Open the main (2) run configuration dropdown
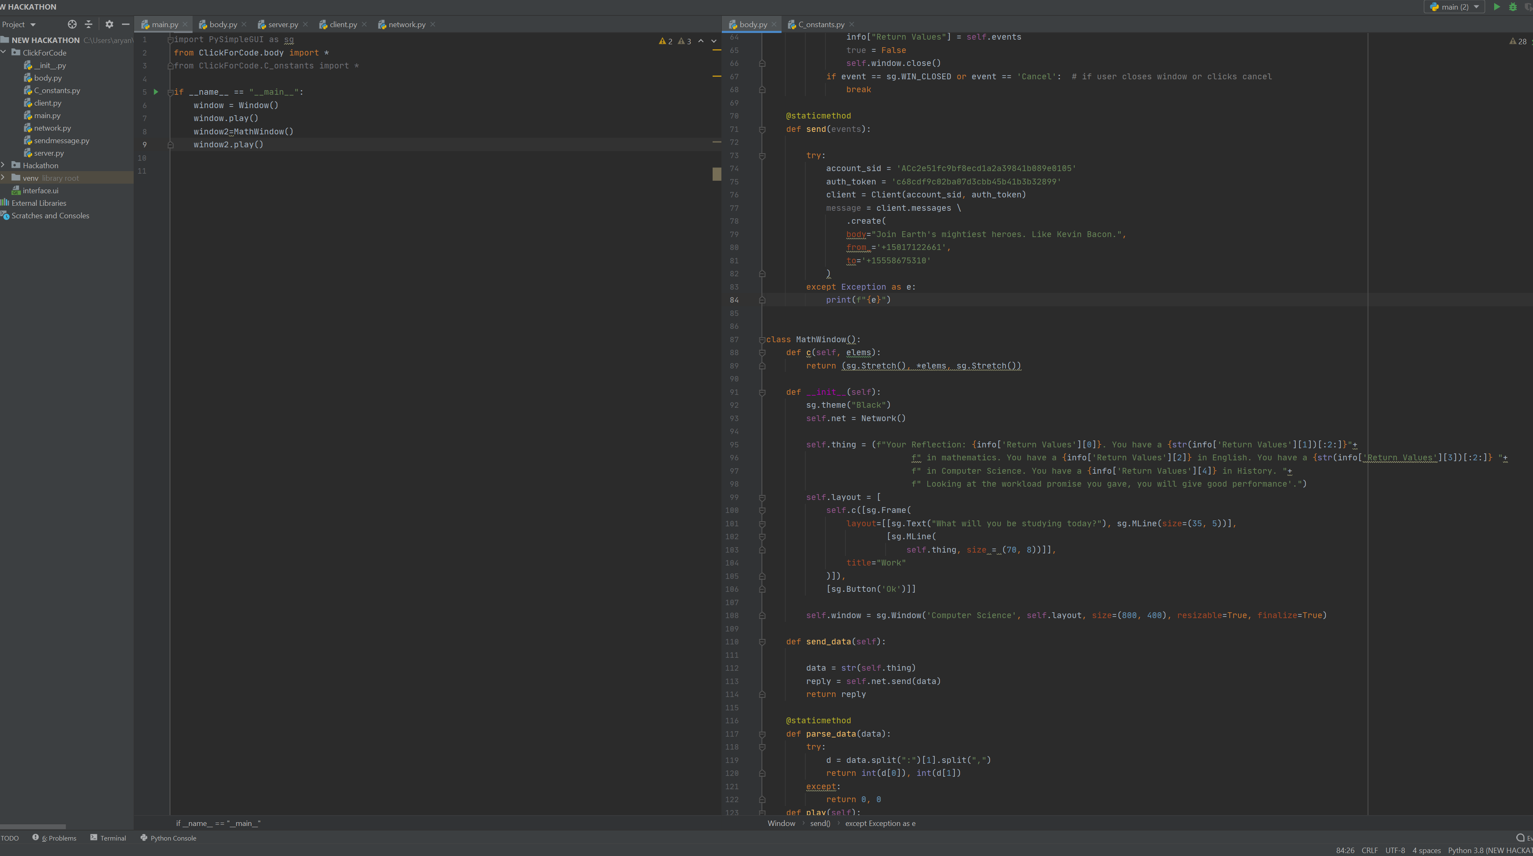The height and width of the screenshot is (856, 1533). click(1454, 7)
